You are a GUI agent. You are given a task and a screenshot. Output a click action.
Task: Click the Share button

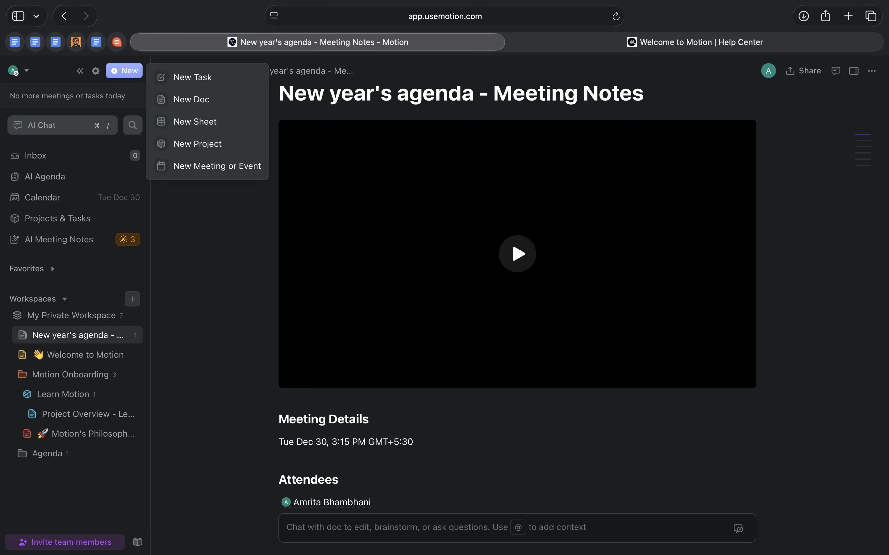[803, 71]
